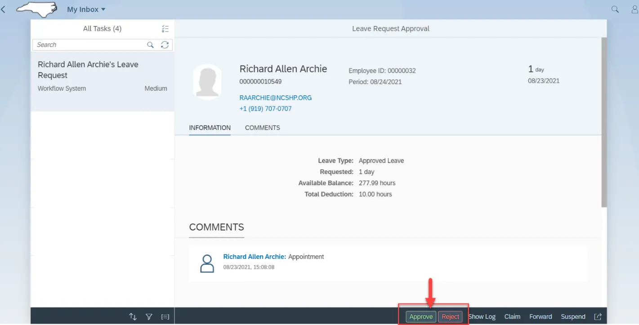
Task: Open the header search magnifier
Action: tap(615, 9)
